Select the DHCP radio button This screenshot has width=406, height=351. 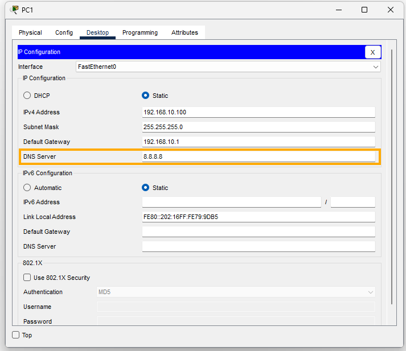27,96
